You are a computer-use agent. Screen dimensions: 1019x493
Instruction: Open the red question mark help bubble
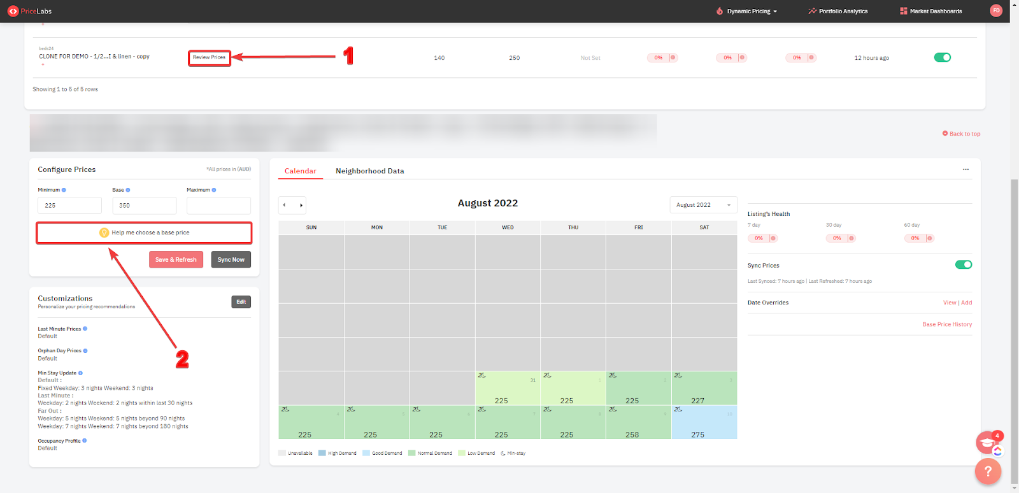click(x=988, y=471)
